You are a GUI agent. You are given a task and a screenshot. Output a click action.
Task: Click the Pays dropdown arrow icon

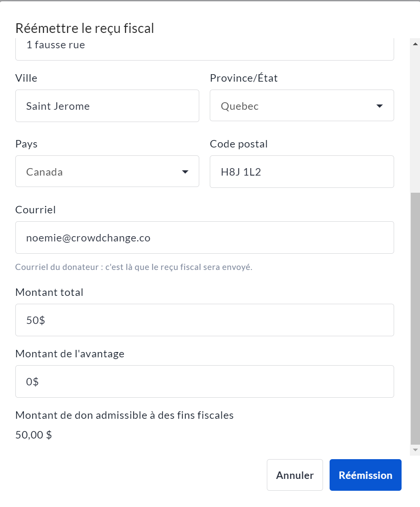[x=185, y=172]
